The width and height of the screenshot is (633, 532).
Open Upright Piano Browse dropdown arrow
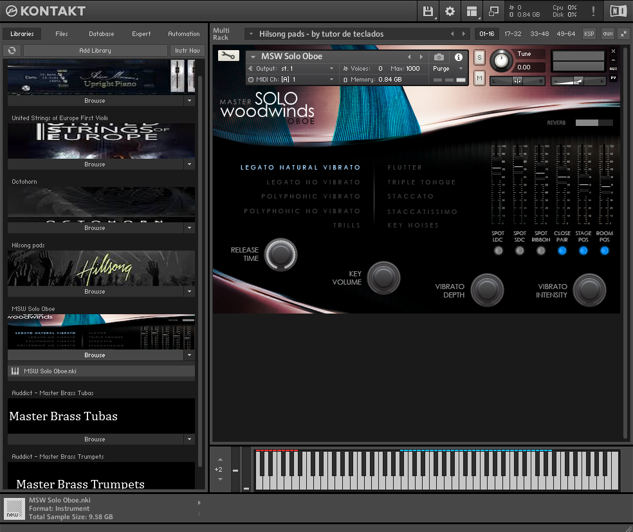(189, 100)
